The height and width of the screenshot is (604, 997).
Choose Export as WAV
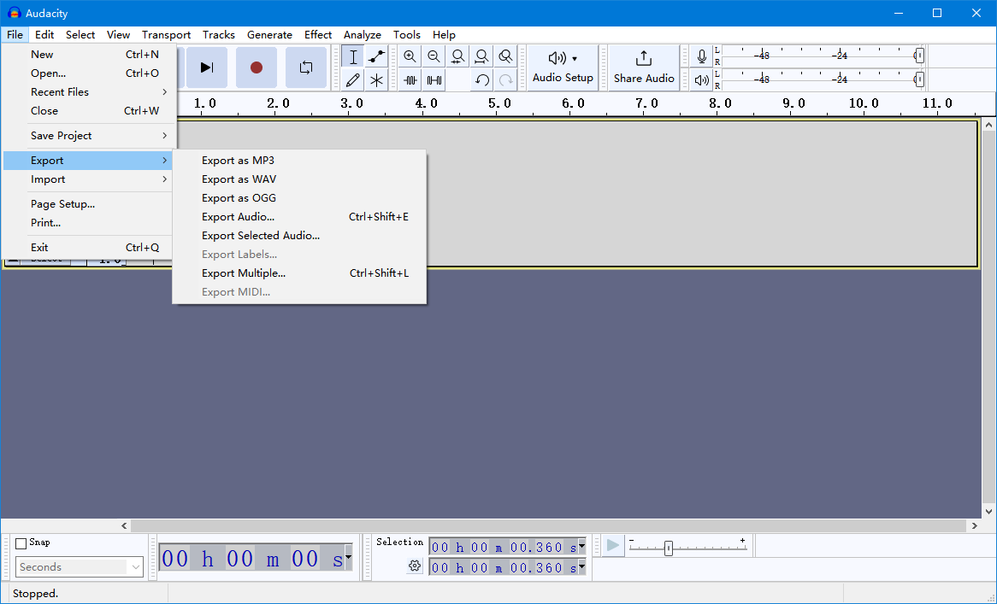pyautogui.click(x=299, y=179)
